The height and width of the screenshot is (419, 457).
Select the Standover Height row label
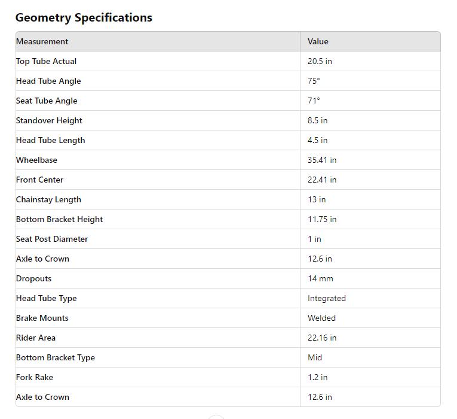(x=49, y=120)
